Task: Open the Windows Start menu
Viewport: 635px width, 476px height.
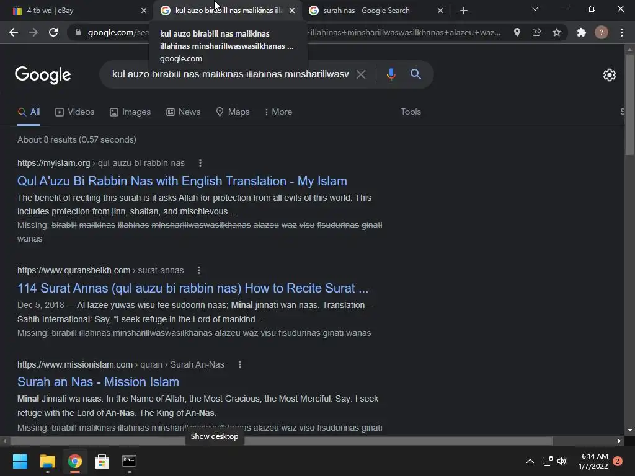Action: click(x=20, y=461)
